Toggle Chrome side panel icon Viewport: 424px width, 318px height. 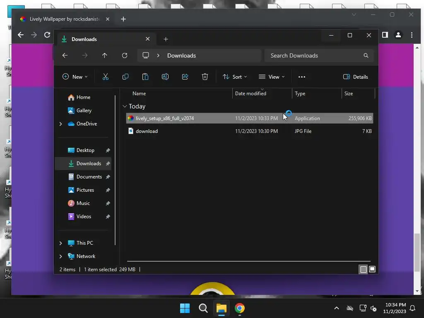(x=385, y=35)
